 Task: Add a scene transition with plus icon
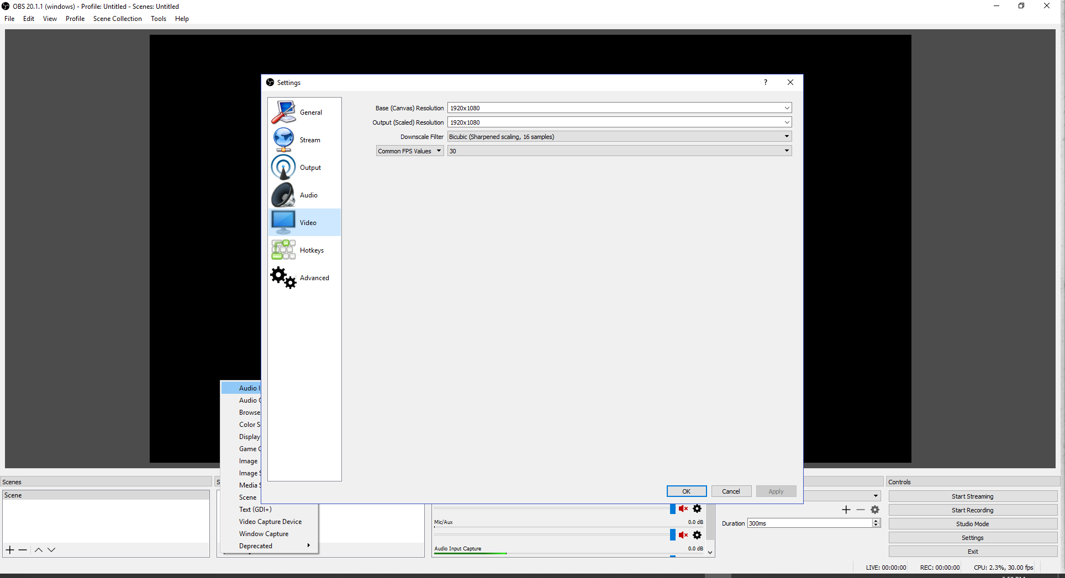click(x=846, y=510)
